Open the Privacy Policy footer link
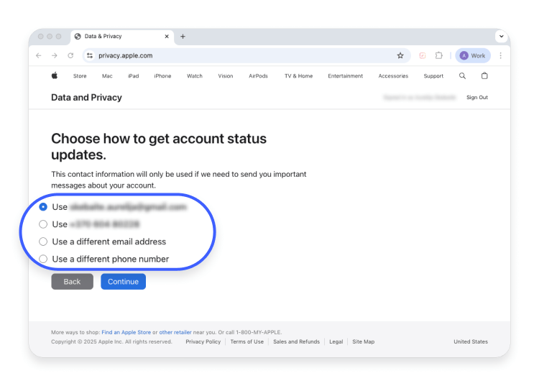The width and height of the screenshot is (539, 386). (203, 341)
